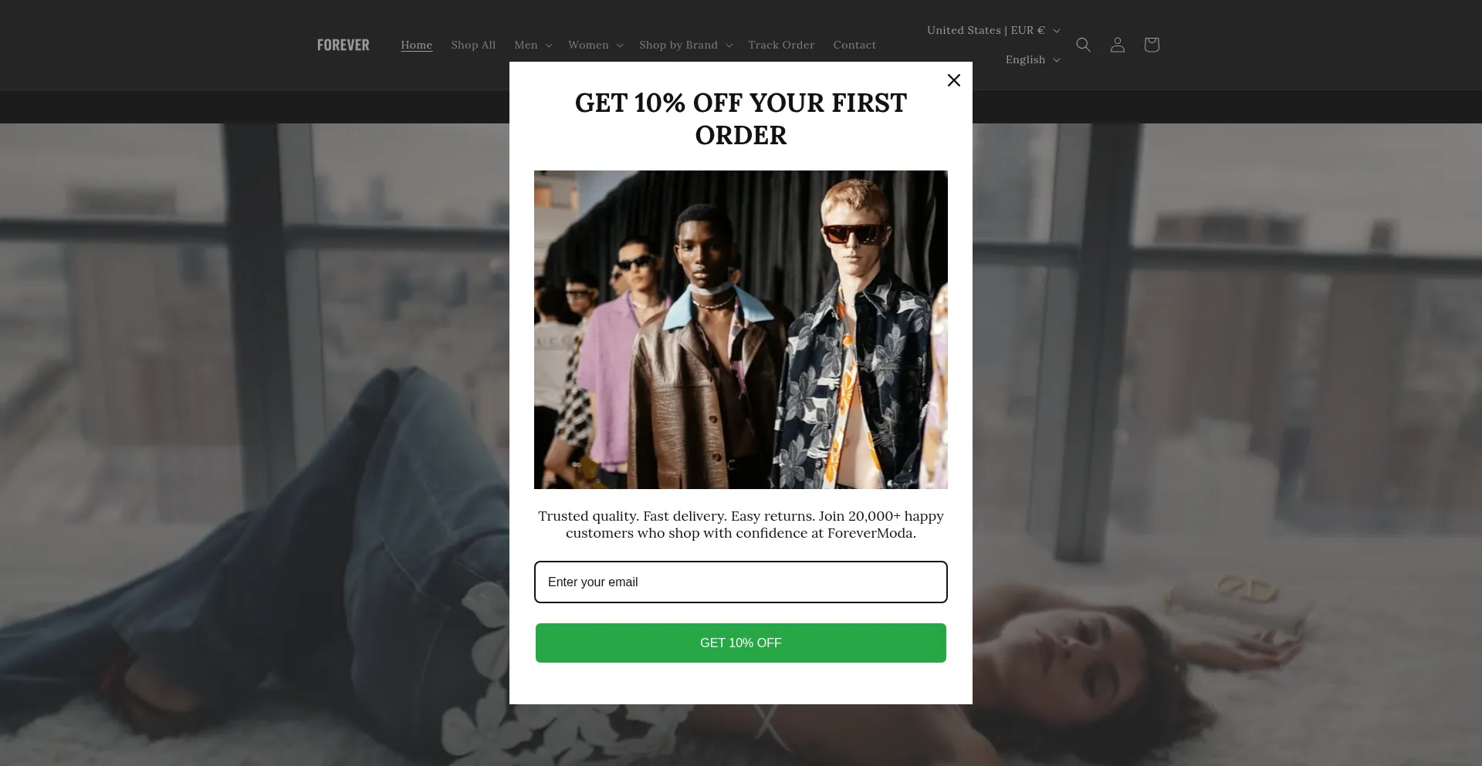Close the discount popup with X icon
Image resolution: width=1482 pixels, height=766 pixels.
(954, 80)
